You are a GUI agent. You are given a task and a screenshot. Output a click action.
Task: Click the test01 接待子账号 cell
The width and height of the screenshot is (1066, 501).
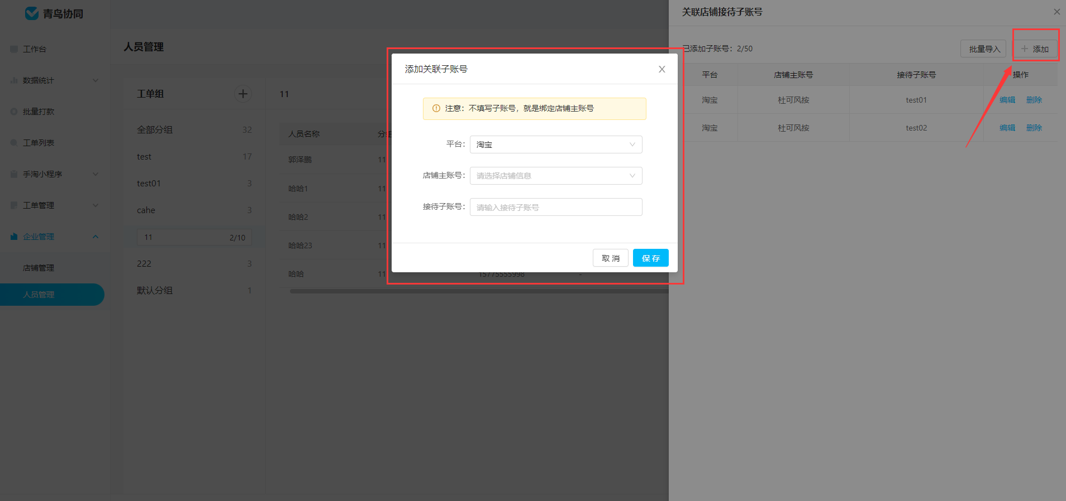[x=916, y=100]
